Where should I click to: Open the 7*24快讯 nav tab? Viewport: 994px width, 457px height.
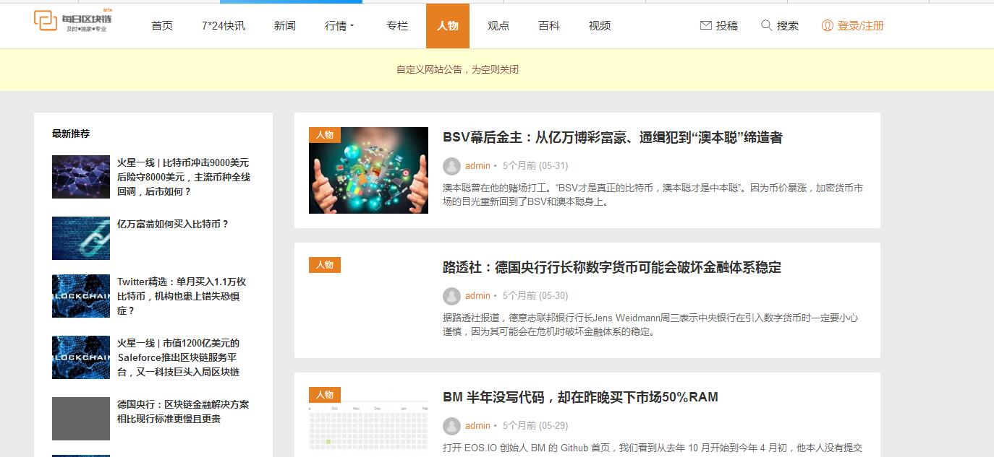(224, 26)
